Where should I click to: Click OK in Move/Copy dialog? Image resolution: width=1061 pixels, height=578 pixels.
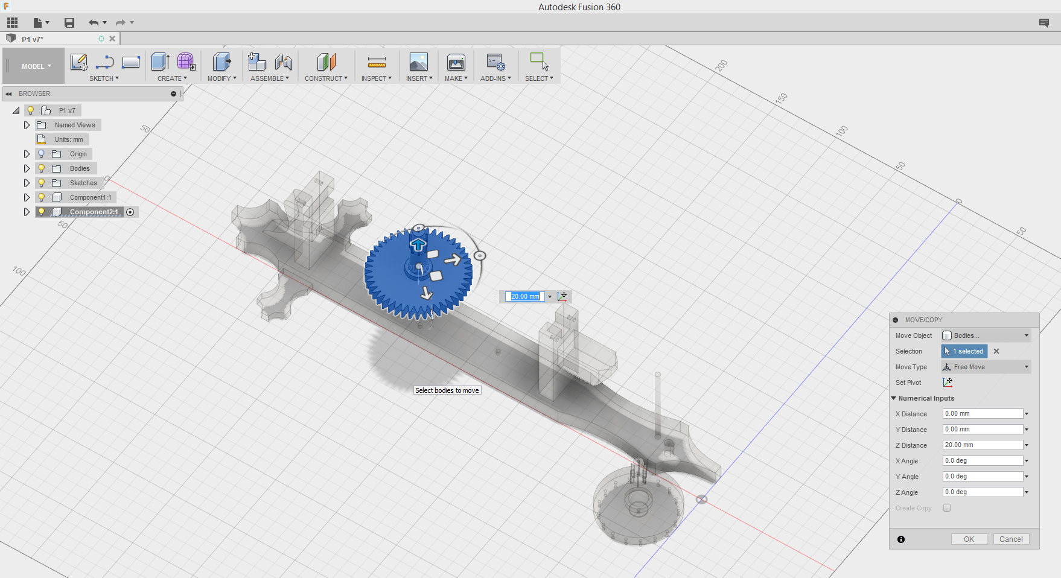coord(969,539)
